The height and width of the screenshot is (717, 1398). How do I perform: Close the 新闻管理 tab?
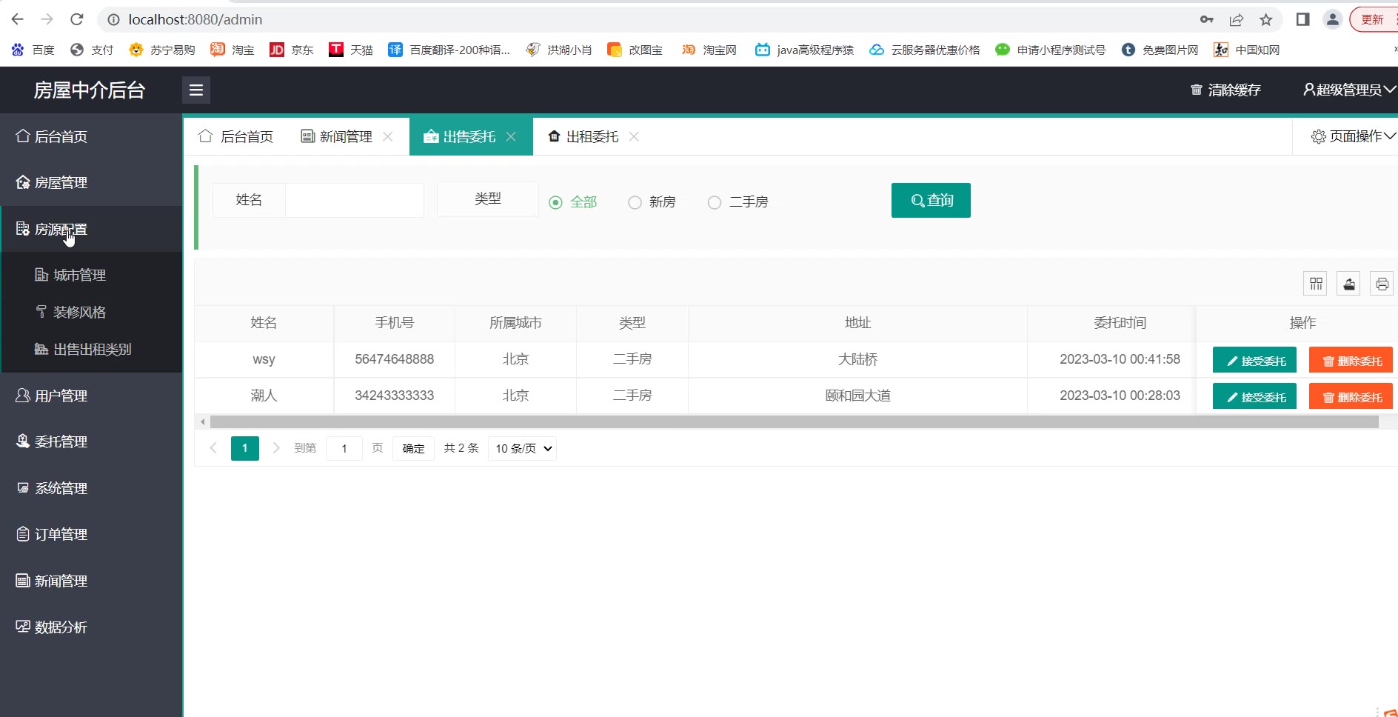tap(388, 136)
